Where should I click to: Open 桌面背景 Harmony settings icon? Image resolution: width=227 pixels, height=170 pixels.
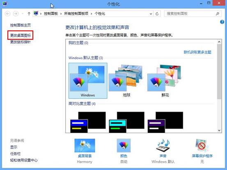[85, 145]
